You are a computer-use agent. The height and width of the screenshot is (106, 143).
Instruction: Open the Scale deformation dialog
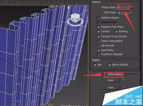(111, 80)
